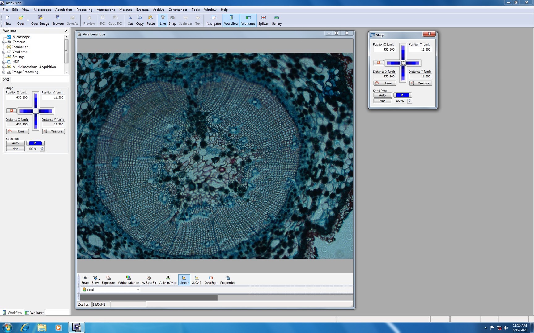
Task: Open the Pixel coordinate dropdown
Action: pyautogui.click(x=138, y=290)
